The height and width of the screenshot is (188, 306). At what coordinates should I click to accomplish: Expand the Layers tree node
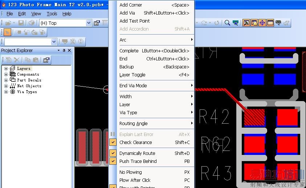(6, 68)
